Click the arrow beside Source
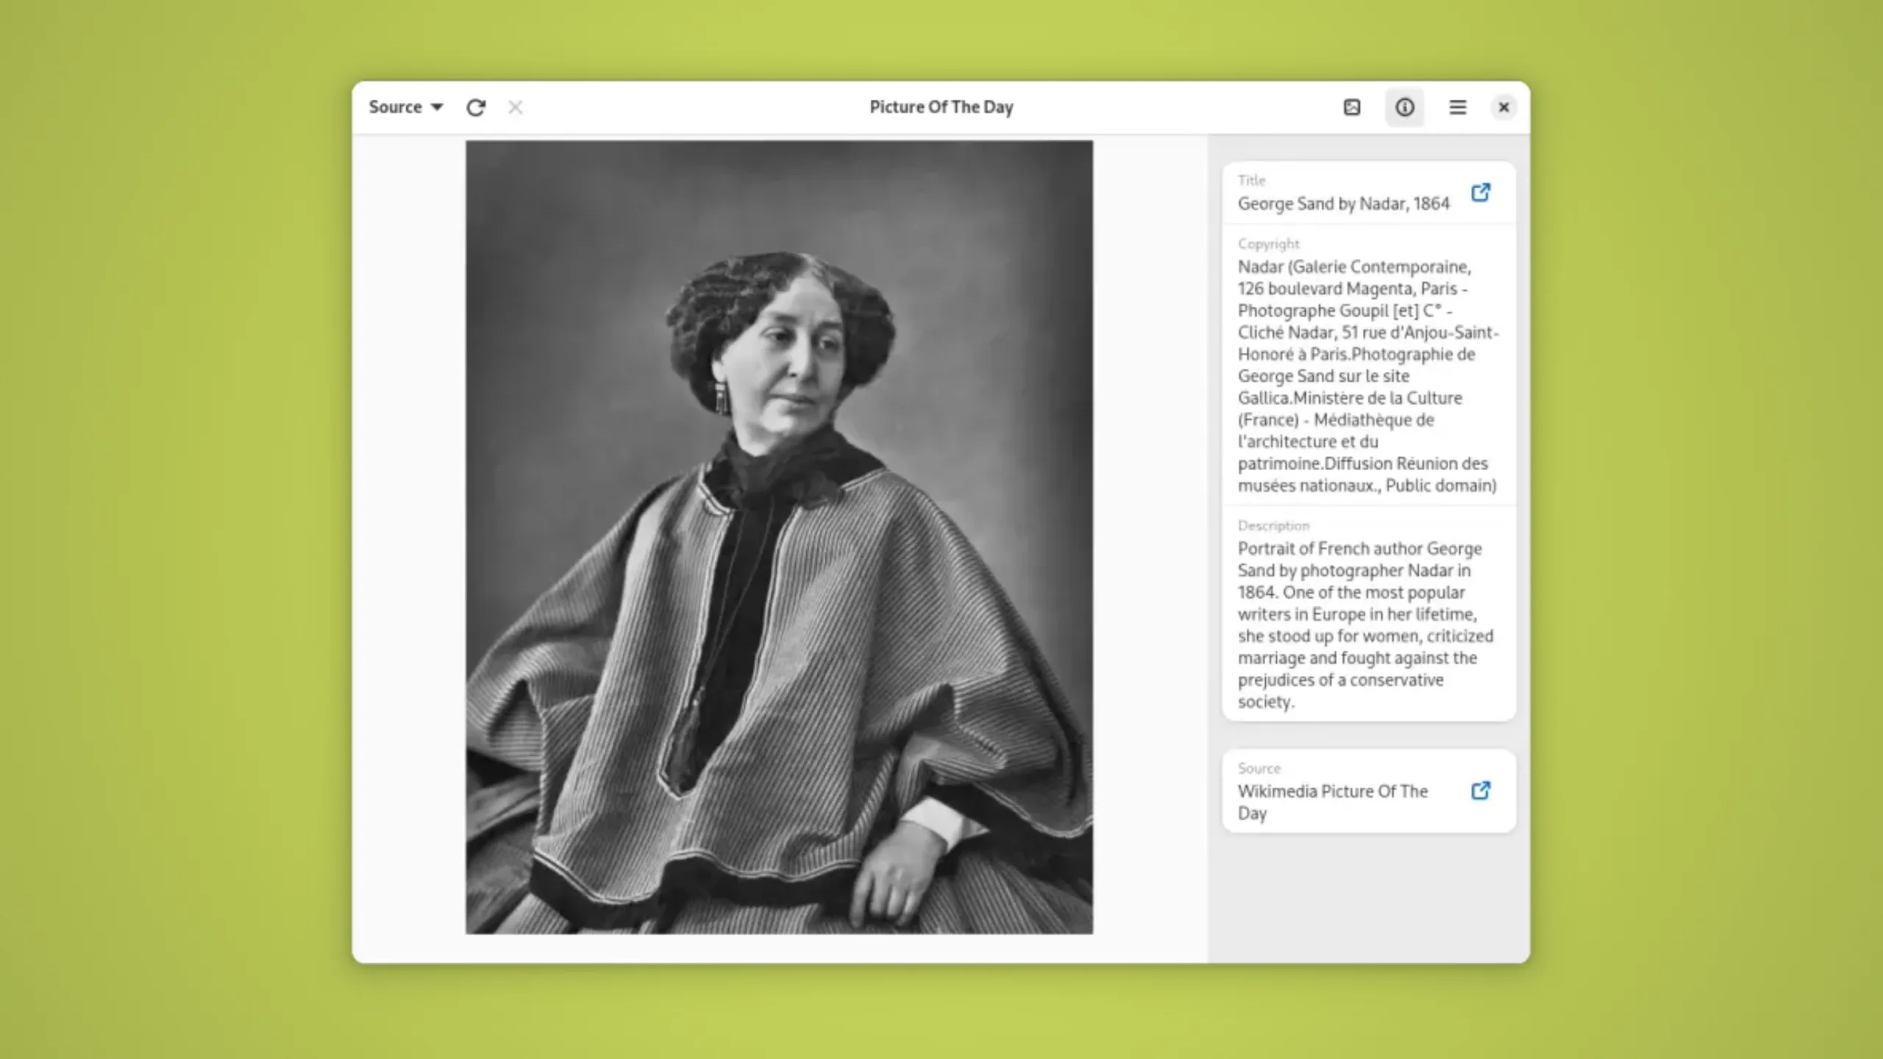This screenshot has width=1883, height=1059. tap(437, 107)
